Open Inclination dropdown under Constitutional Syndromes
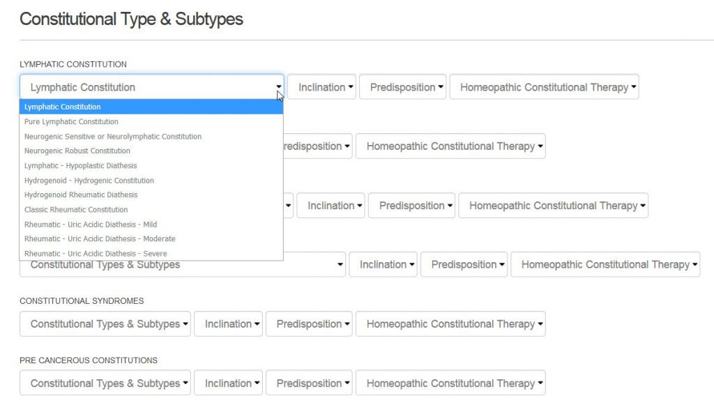The image size is (714, 412). coord(228,323)
